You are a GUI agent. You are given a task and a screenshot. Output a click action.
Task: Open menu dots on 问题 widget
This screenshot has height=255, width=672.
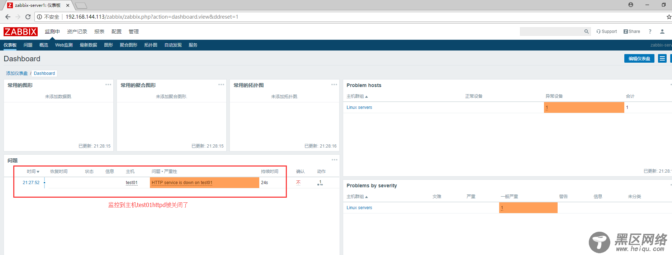tap(335, 160)
